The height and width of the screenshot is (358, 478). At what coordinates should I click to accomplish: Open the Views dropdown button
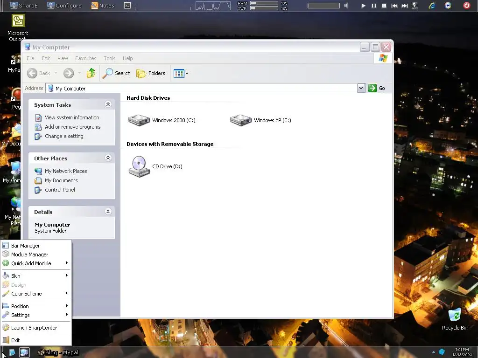[x=181, y=73]
